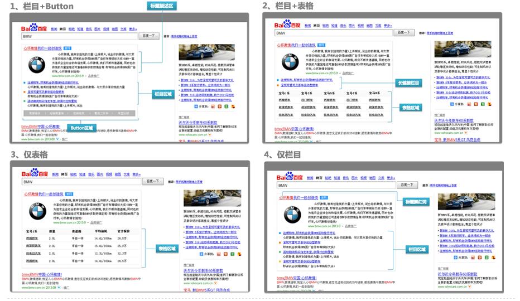Click blue plus share icon in 仅表格 panel

(x=201, y=254)
